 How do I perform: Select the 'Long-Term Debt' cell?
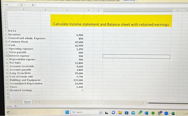click(20, 73)
